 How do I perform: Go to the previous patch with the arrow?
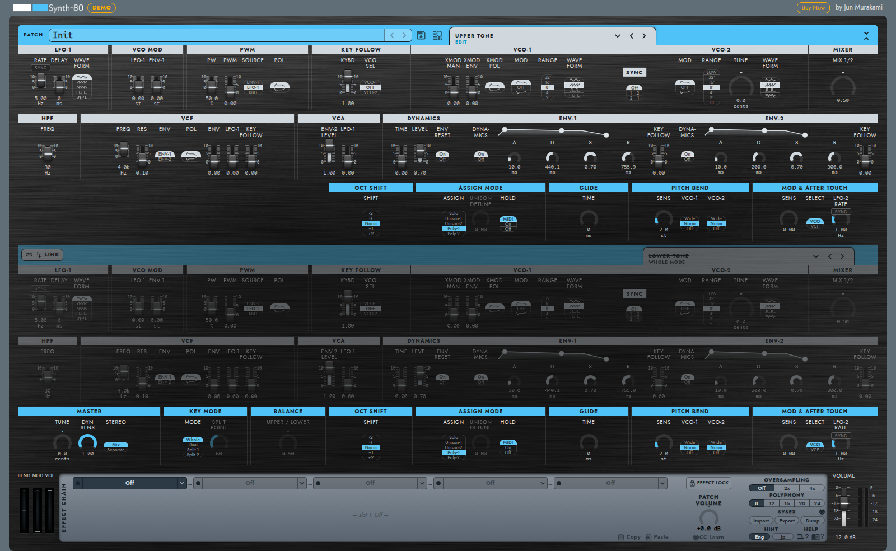tap(392, 35)
